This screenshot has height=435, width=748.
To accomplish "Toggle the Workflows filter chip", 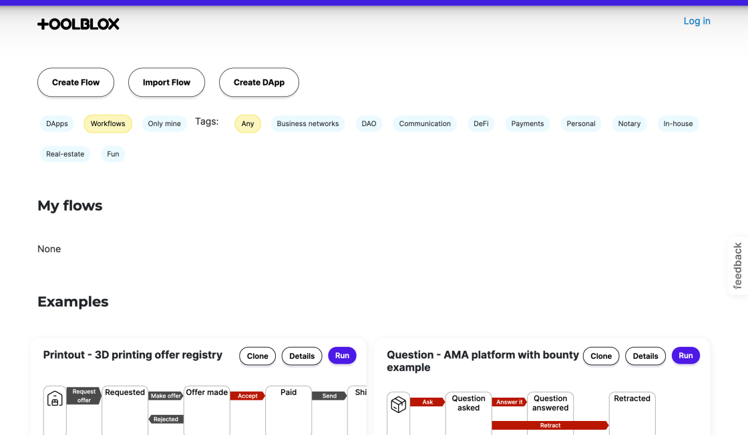I will pyautogui.click(x=108, y=123).
